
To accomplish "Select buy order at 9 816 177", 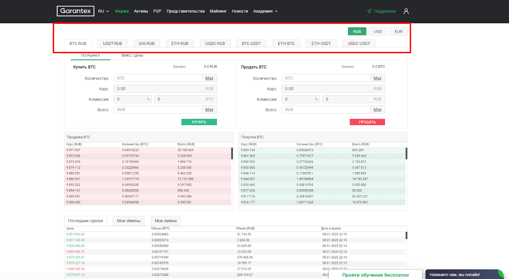I will pos(322,202).
